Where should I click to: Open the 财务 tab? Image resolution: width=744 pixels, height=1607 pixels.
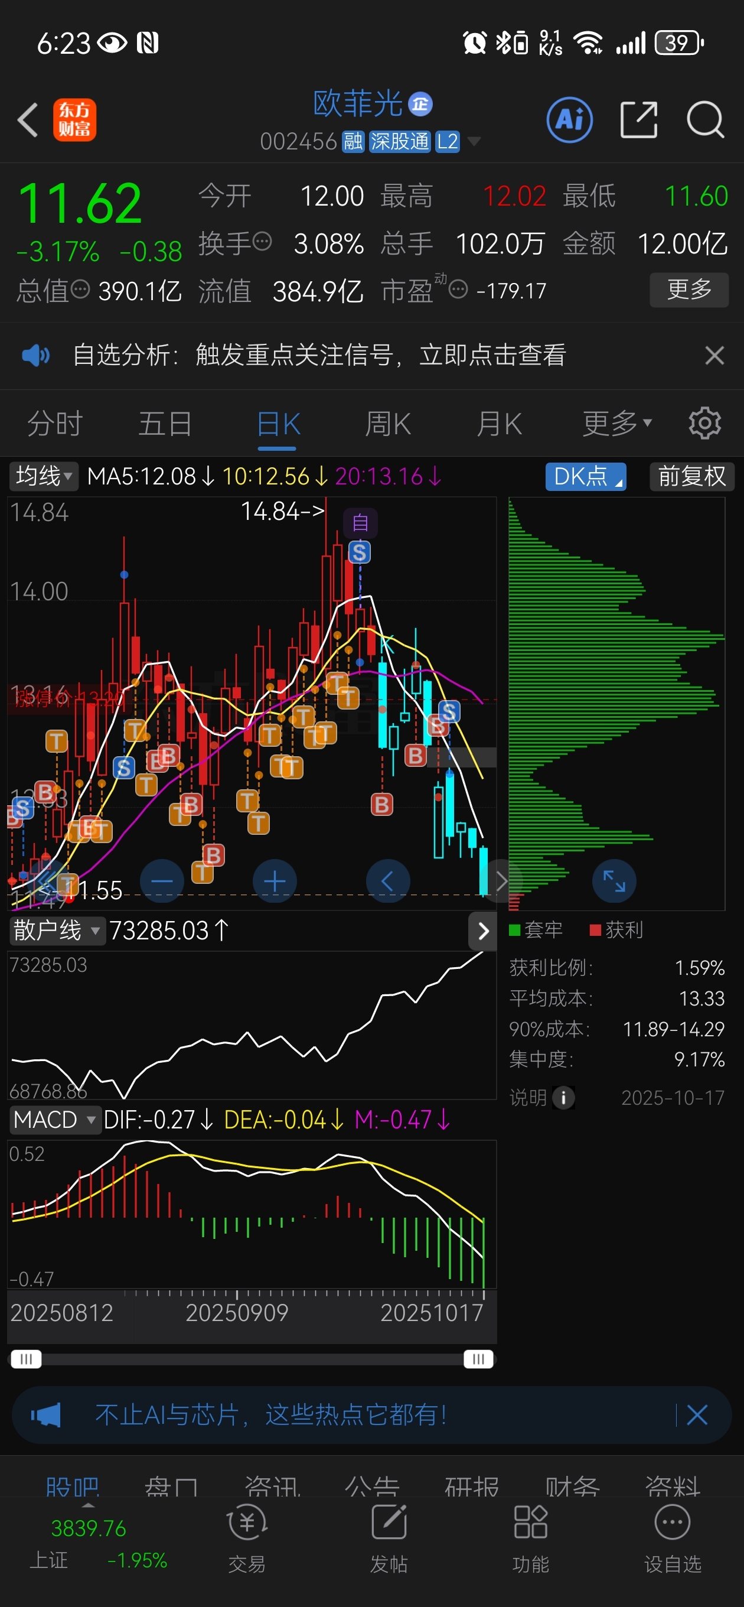click(x=573, y=1486)
